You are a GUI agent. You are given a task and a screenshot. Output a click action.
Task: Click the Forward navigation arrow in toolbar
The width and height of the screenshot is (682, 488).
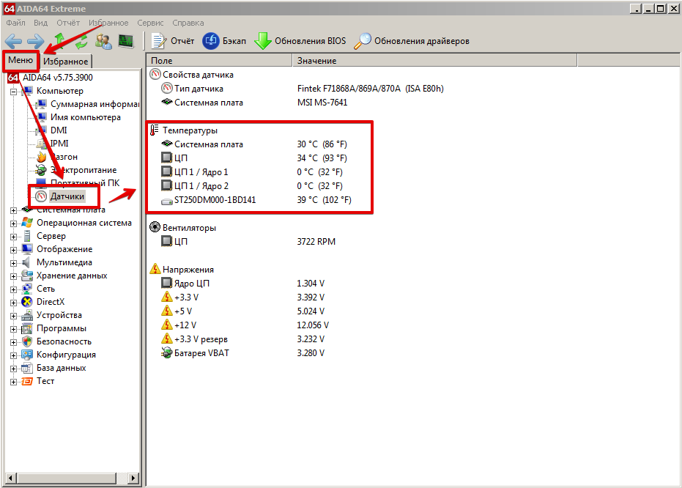35,41
